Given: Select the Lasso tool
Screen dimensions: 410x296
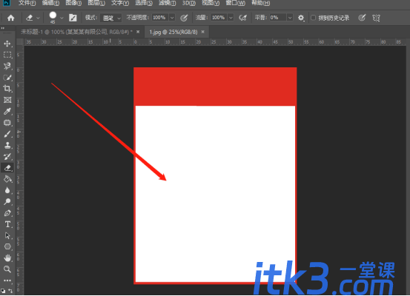Looking at the screenshot, I should [x=7, y=66].
